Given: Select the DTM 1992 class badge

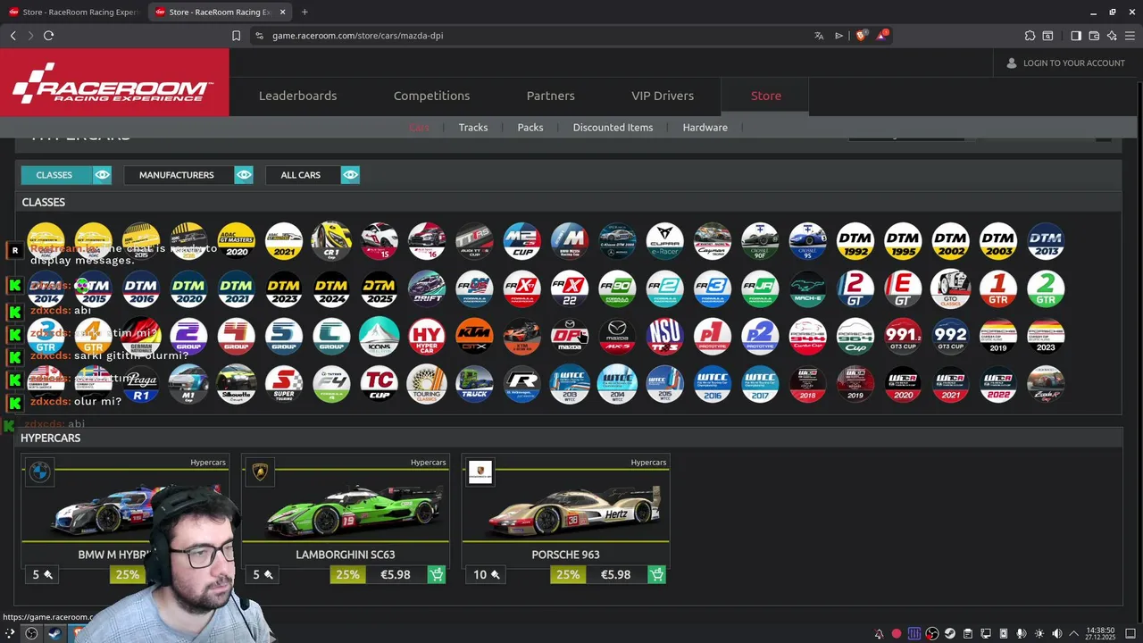Looking at the screenshot, I should click(x=855, y=240).
